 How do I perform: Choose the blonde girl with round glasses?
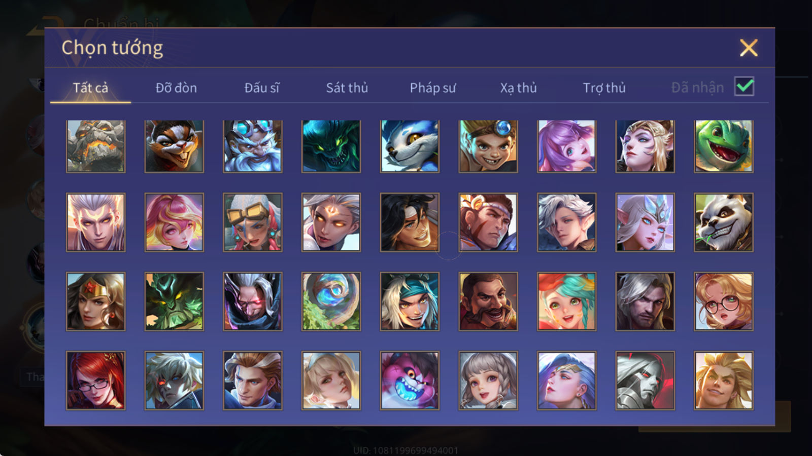[724, 301]
